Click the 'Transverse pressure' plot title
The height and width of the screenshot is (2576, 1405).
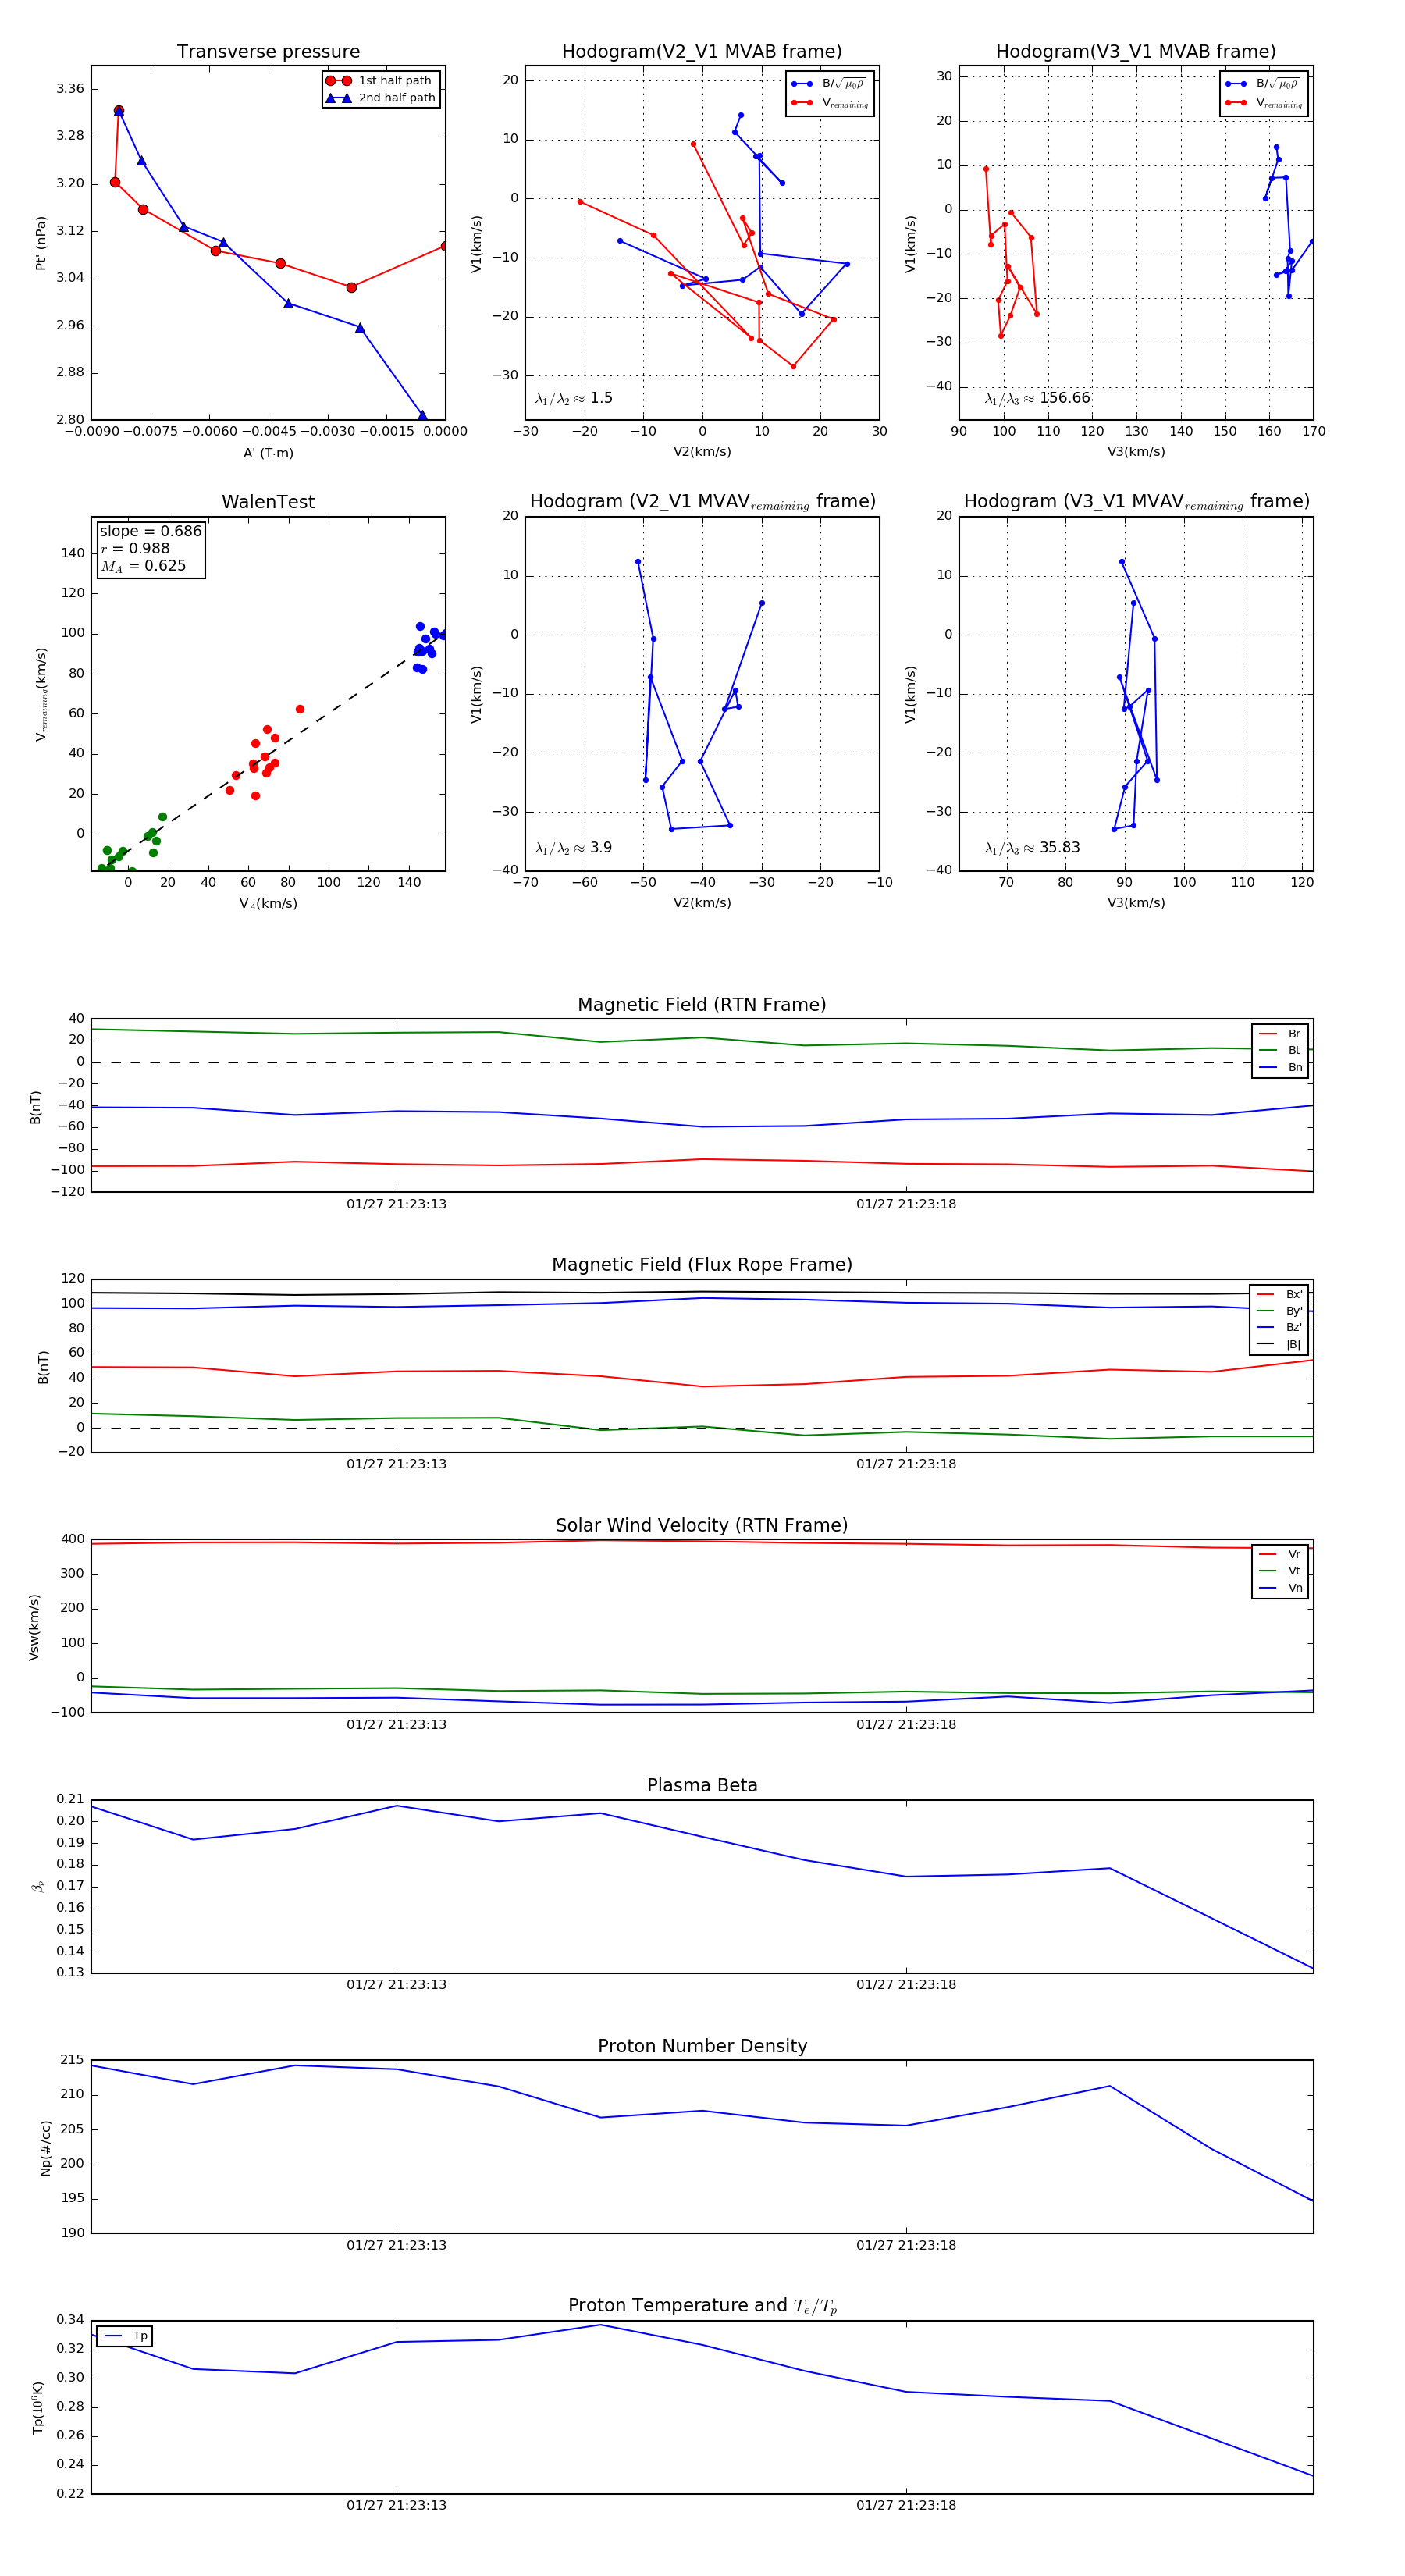(x=268, y=52)
